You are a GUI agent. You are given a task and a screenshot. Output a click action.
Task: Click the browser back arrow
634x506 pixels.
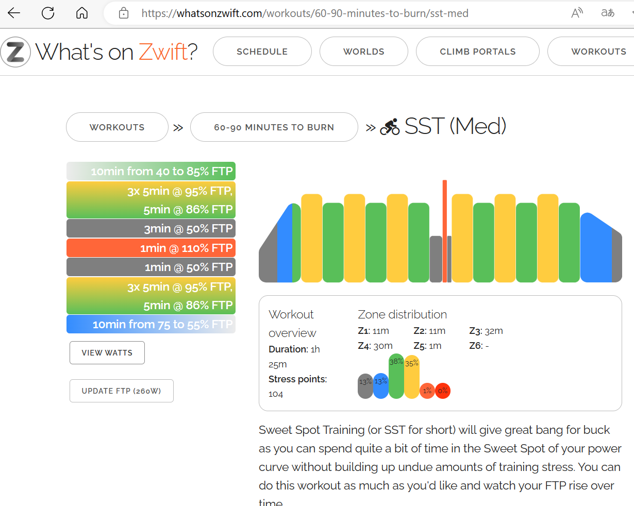pos(14,13)
